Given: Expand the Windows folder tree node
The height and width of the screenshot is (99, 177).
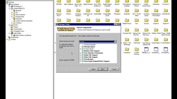Looking at the screenshot, I should tap(12, 23).
